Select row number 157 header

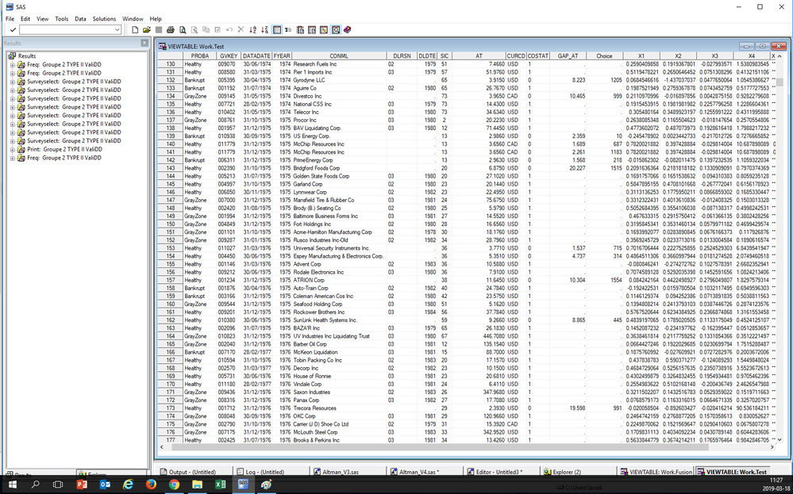171,281
